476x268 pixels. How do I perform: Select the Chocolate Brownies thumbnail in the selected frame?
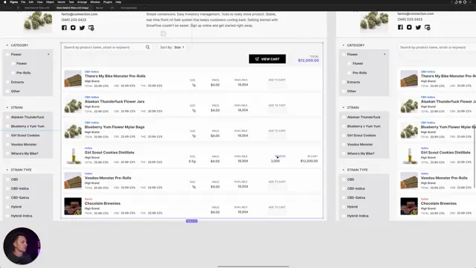73,206
